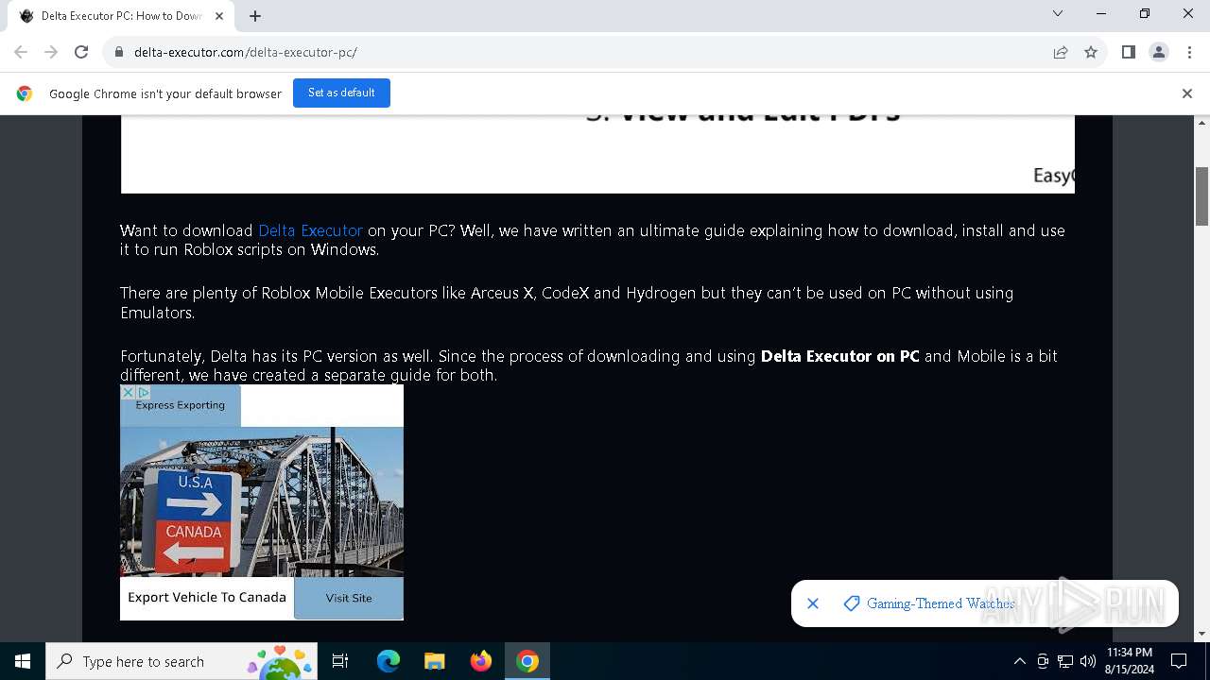Screen dimensions: 1210x680
Task: Dismiss the default browser notification bar
Action: [1187, 93]
